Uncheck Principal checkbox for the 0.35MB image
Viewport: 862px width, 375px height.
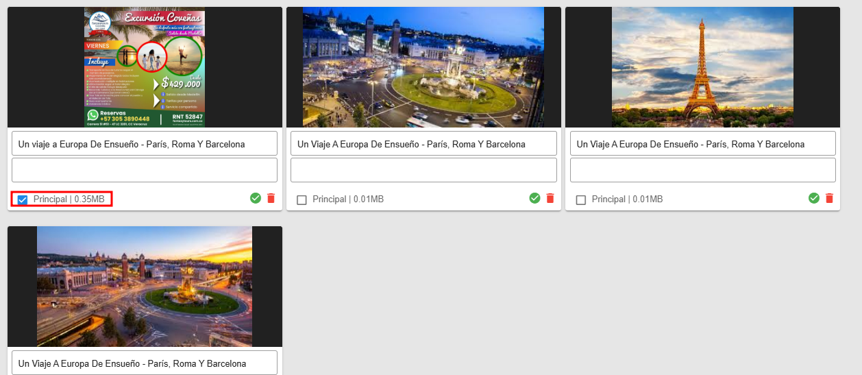click(x=23, y=199)
